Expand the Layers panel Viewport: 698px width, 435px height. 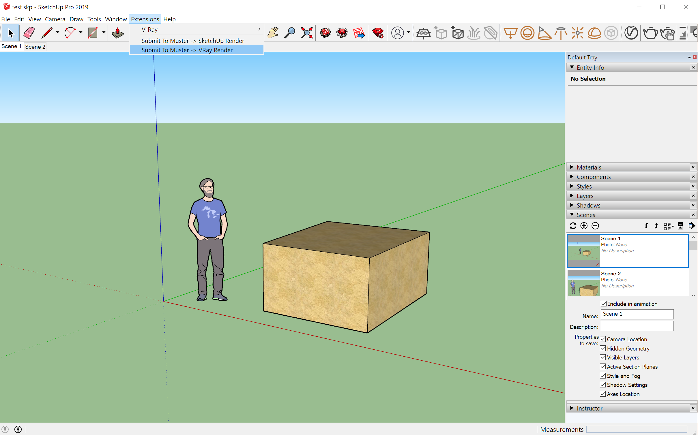(585, 196)
